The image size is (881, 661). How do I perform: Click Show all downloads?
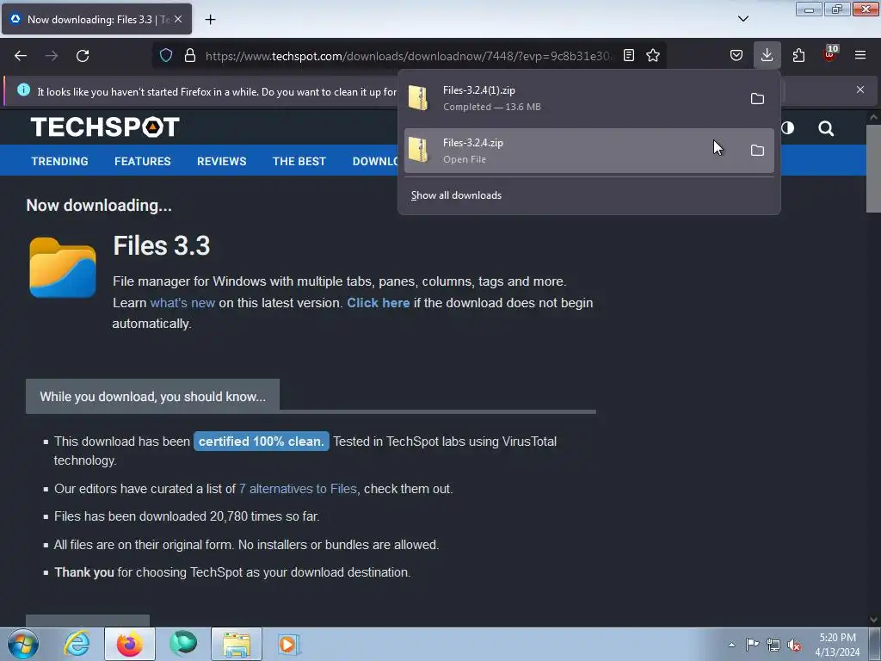click(x=456, y=195)
